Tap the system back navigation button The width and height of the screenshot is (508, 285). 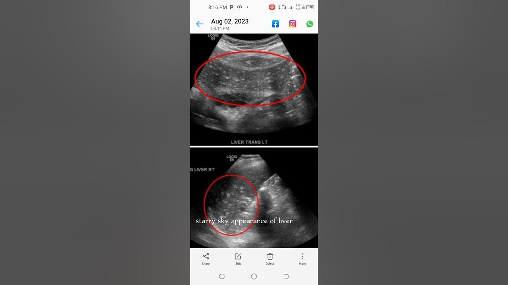(x=286, y=276)
